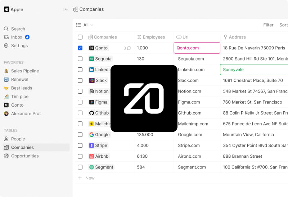This screenshot has width=288, height=197.
Task: Open the Opportunities table
Action: [24, 156]
